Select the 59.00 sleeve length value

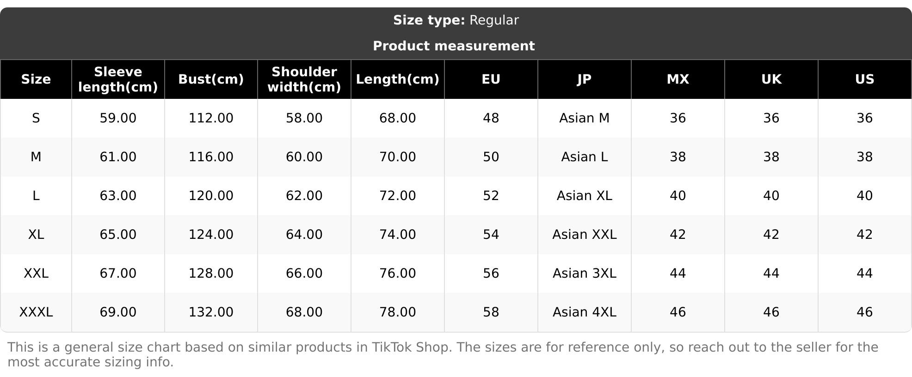pyautogui.click(x=118, y=118)
